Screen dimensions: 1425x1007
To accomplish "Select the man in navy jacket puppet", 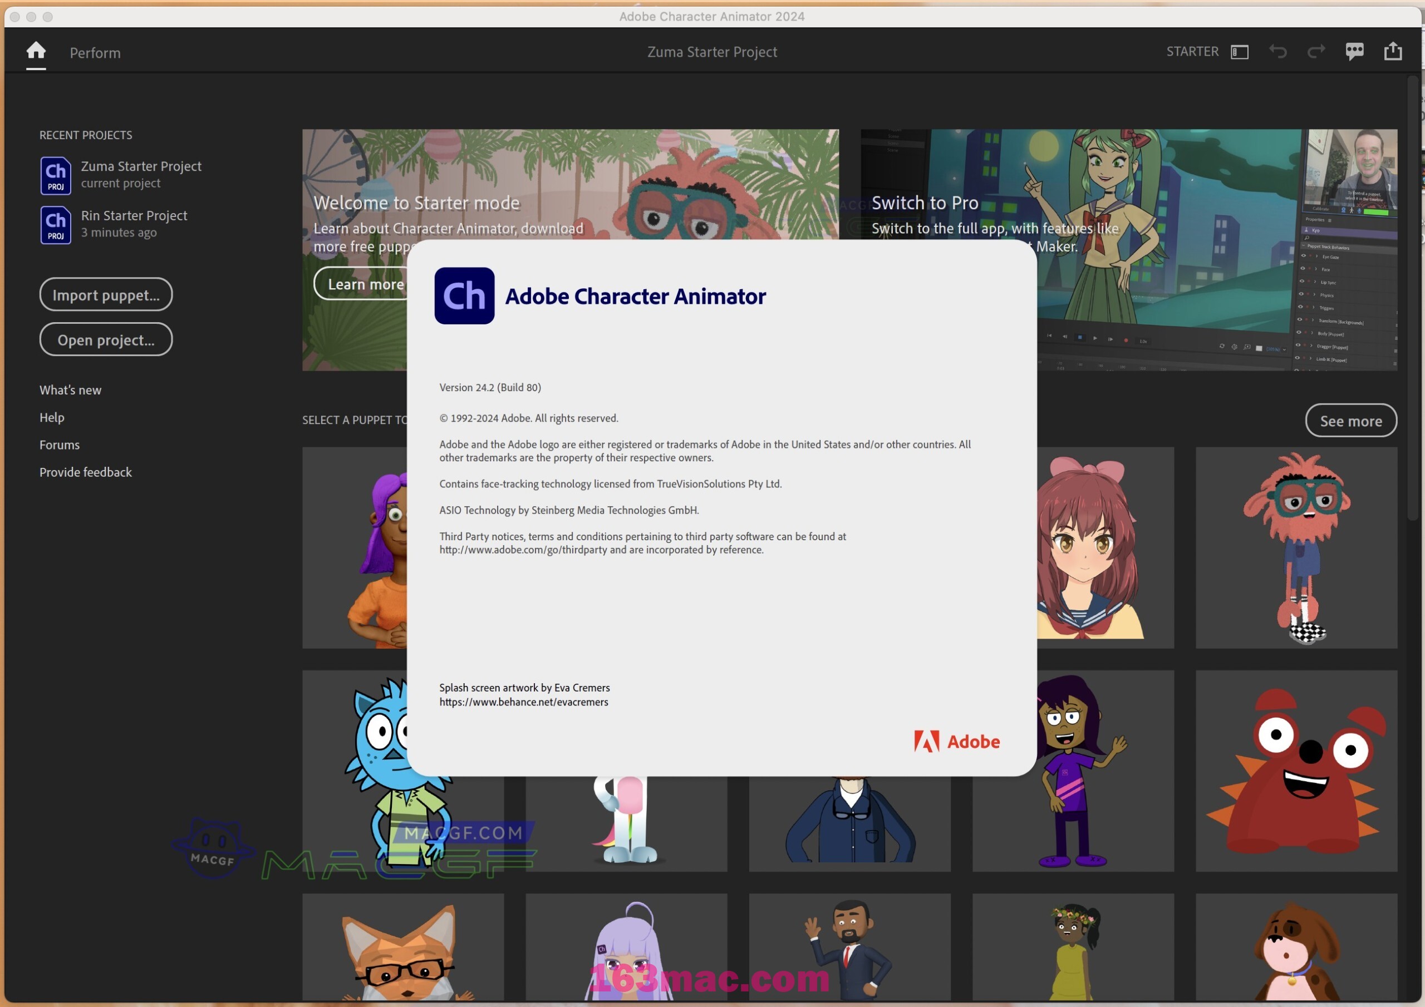I will (x=849, y=824).
